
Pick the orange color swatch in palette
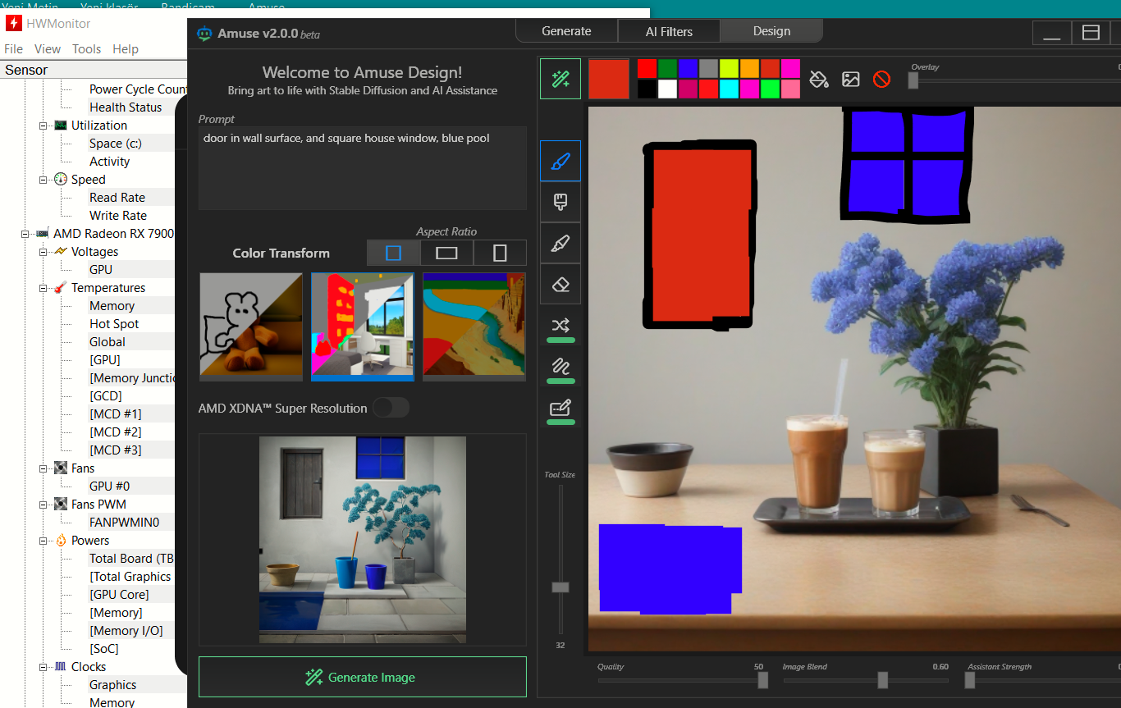click(749, 68)
